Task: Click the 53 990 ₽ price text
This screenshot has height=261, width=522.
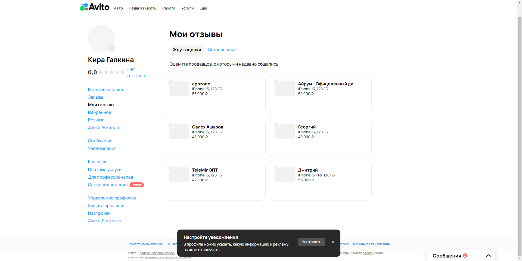Action: [x=200, y=94]
